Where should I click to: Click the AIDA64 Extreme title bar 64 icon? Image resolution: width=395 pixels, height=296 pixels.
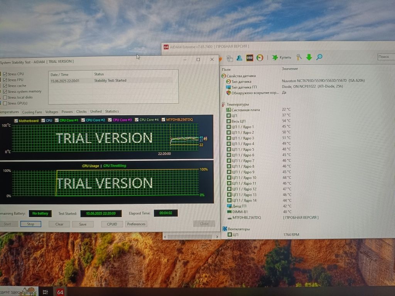[166, 47]
